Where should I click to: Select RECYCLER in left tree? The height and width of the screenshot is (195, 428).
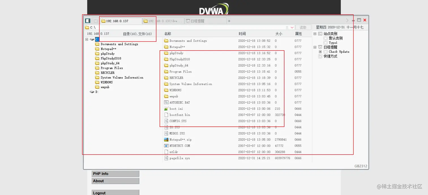pyautogui.click(x=108, y=73)
